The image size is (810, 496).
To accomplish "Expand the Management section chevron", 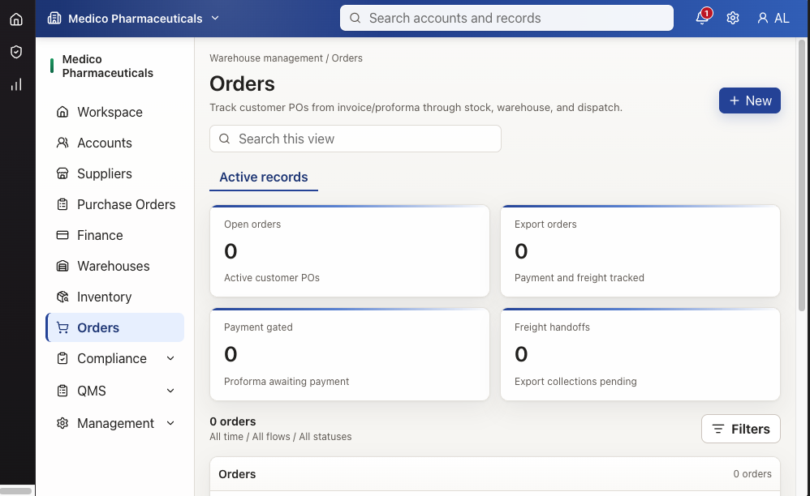I will click(x=170, y=423).
